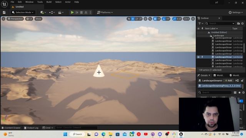Change the rotation snap value 10°
The width and height of the screenshot is (246, 138).
pyautogui.click(x=168, y=19)
